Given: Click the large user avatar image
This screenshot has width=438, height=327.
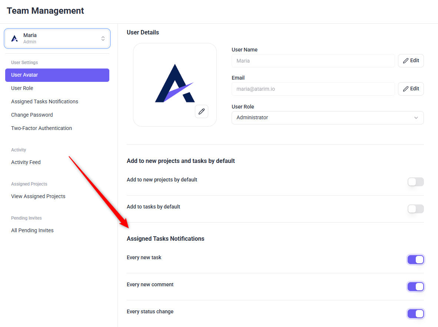Looking at the screenshot, I should point(175,84).
